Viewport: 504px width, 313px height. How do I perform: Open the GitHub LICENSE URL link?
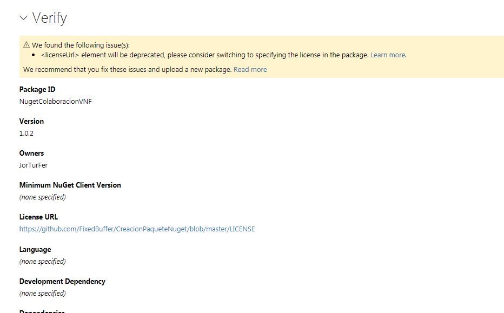click(x=137, y=229)
